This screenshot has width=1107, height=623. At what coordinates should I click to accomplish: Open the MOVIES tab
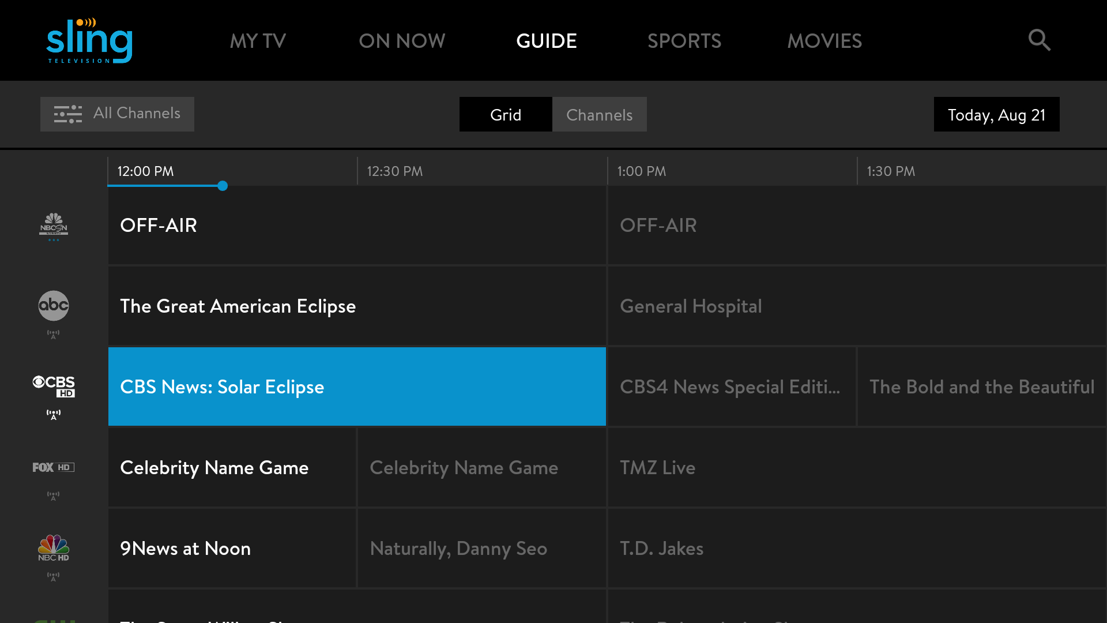click(x=824, y=41)
